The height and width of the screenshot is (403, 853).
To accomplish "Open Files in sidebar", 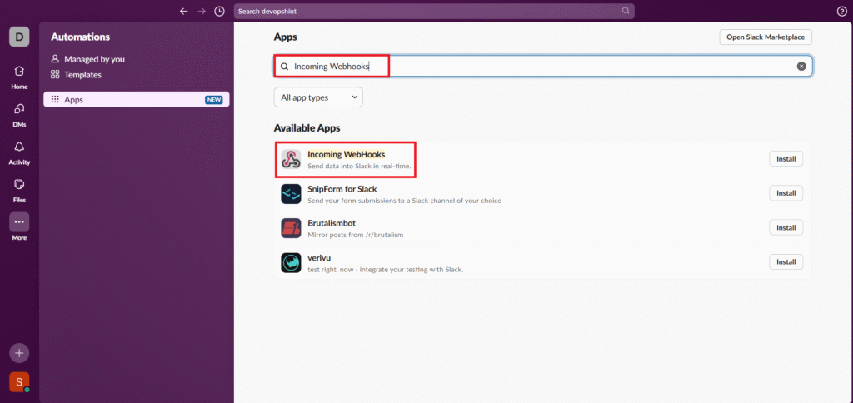I will (x=19, y=190).
